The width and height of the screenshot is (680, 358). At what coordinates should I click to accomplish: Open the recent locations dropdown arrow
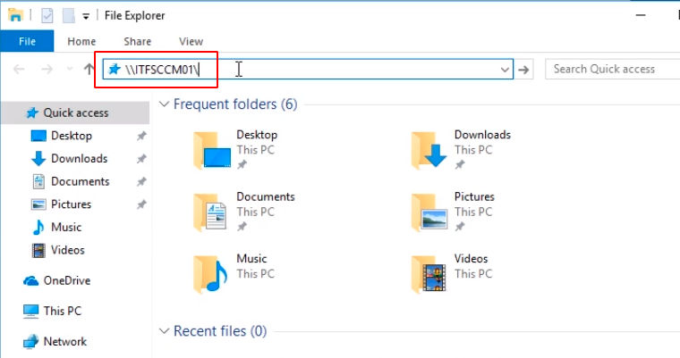tap(70, 69)
